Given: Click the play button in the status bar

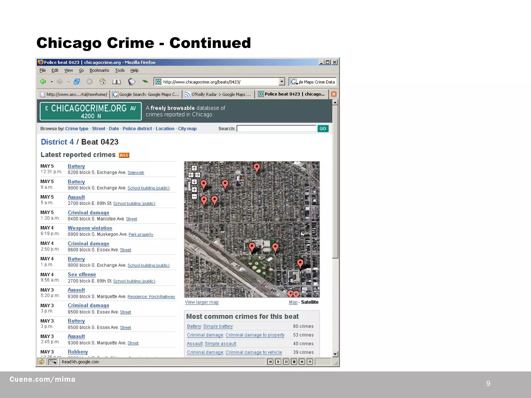Looking at the screenshot, I should pos(278,362).
